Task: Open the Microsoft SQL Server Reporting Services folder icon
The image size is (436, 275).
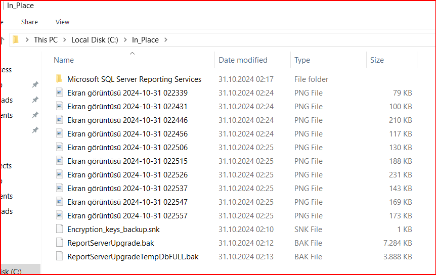Action: tap(59, 79)
